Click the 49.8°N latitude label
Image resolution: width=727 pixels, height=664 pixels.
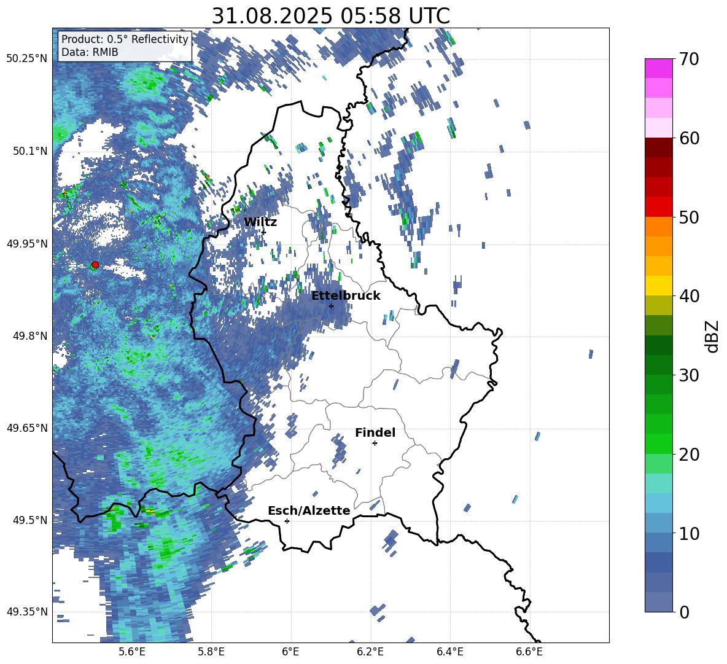coord(30,336)
